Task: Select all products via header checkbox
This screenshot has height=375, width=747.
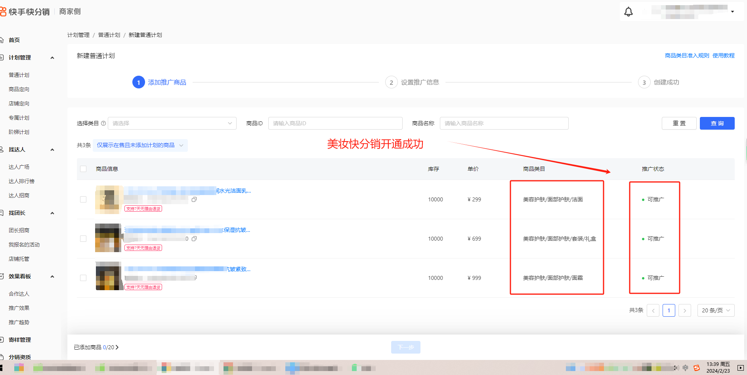Action: point(83,169)
